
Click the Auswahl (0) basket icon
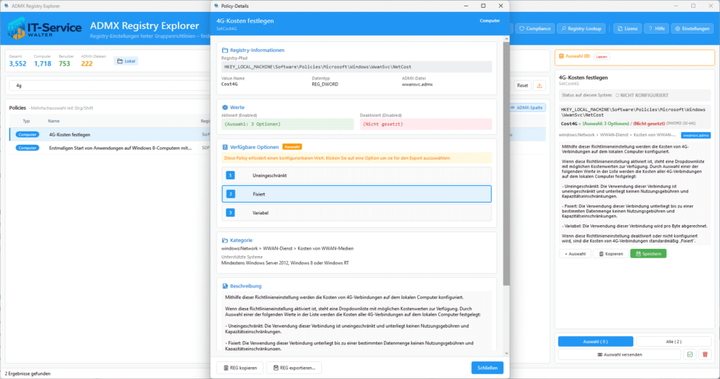[561, 56]
